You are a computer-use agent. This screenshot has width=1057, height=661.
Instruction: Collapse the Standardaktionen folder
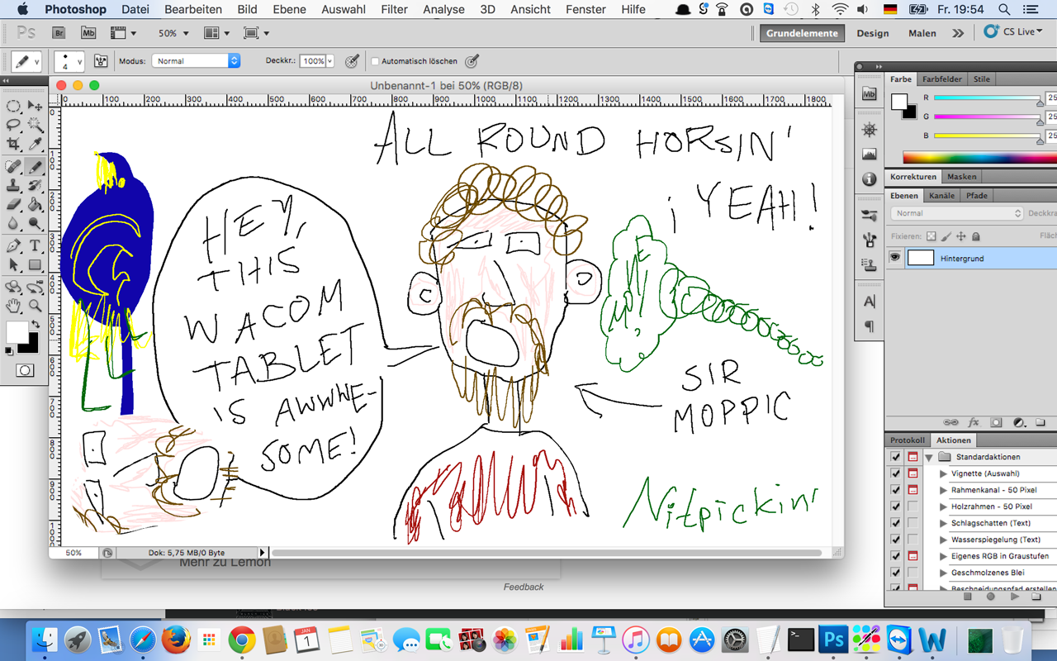click(x=929, y=457)
